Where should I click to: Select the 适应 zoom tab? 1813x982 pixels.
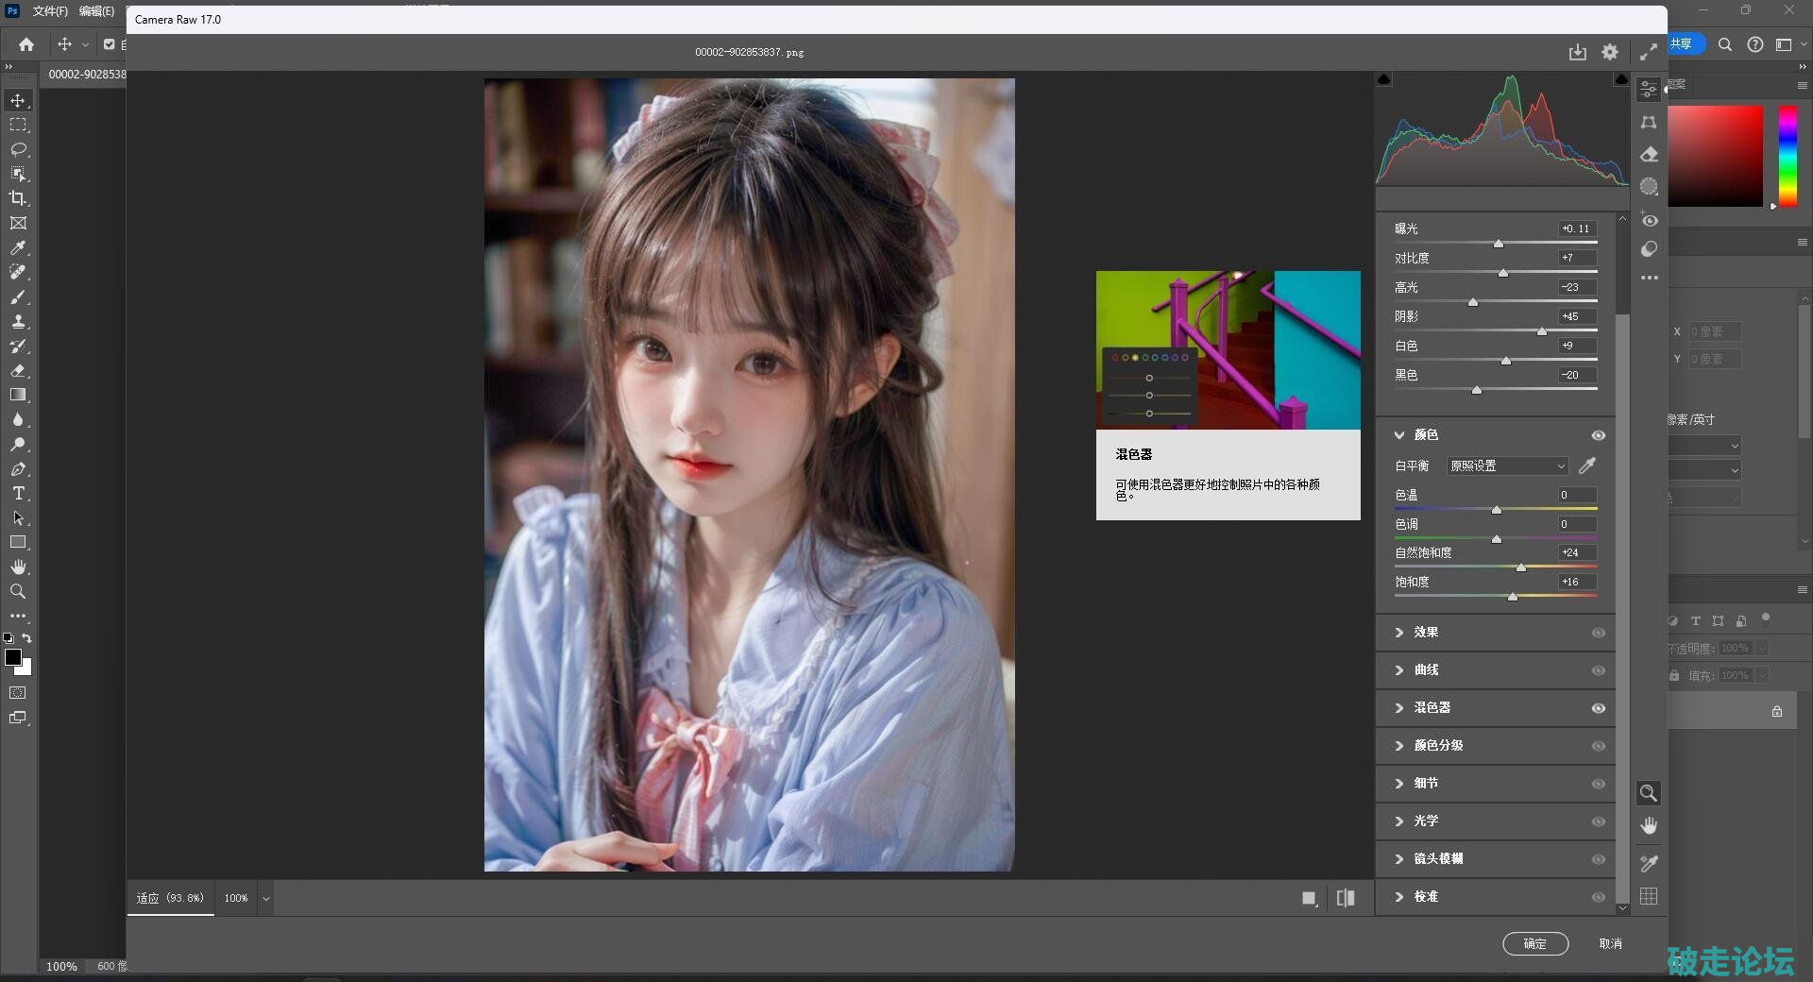coord(170,898)
